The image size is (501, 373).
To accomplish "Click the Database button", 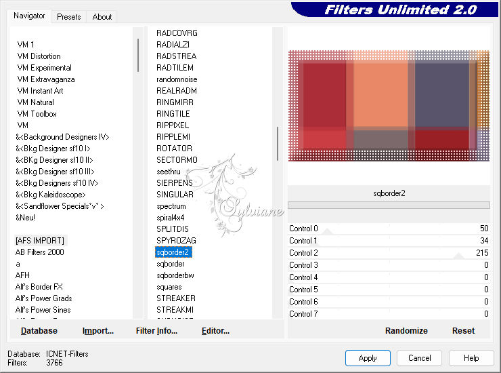I will (39, 331).
